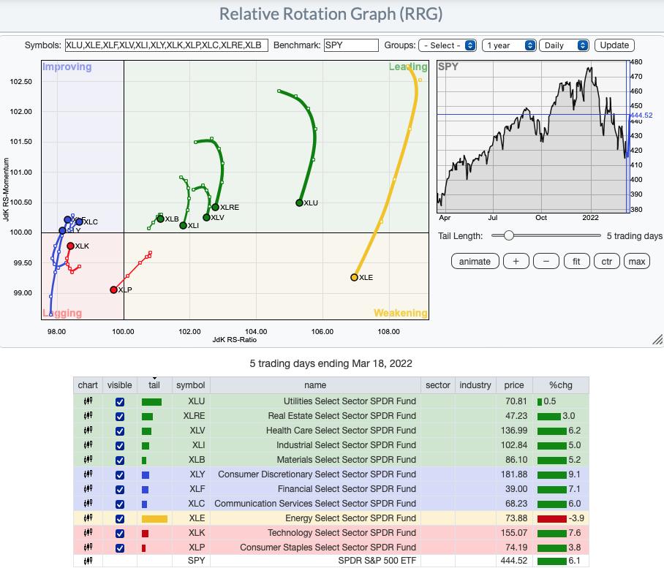
Task: Open chart icon for XLU row
Action: coord(88,401)
